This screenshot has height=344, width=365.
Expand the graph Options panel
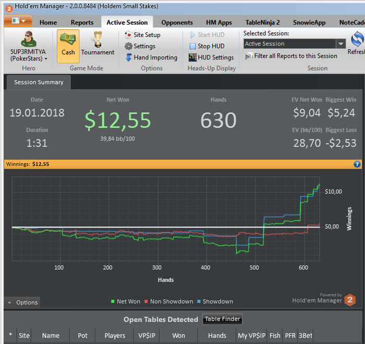pos(22,303)
